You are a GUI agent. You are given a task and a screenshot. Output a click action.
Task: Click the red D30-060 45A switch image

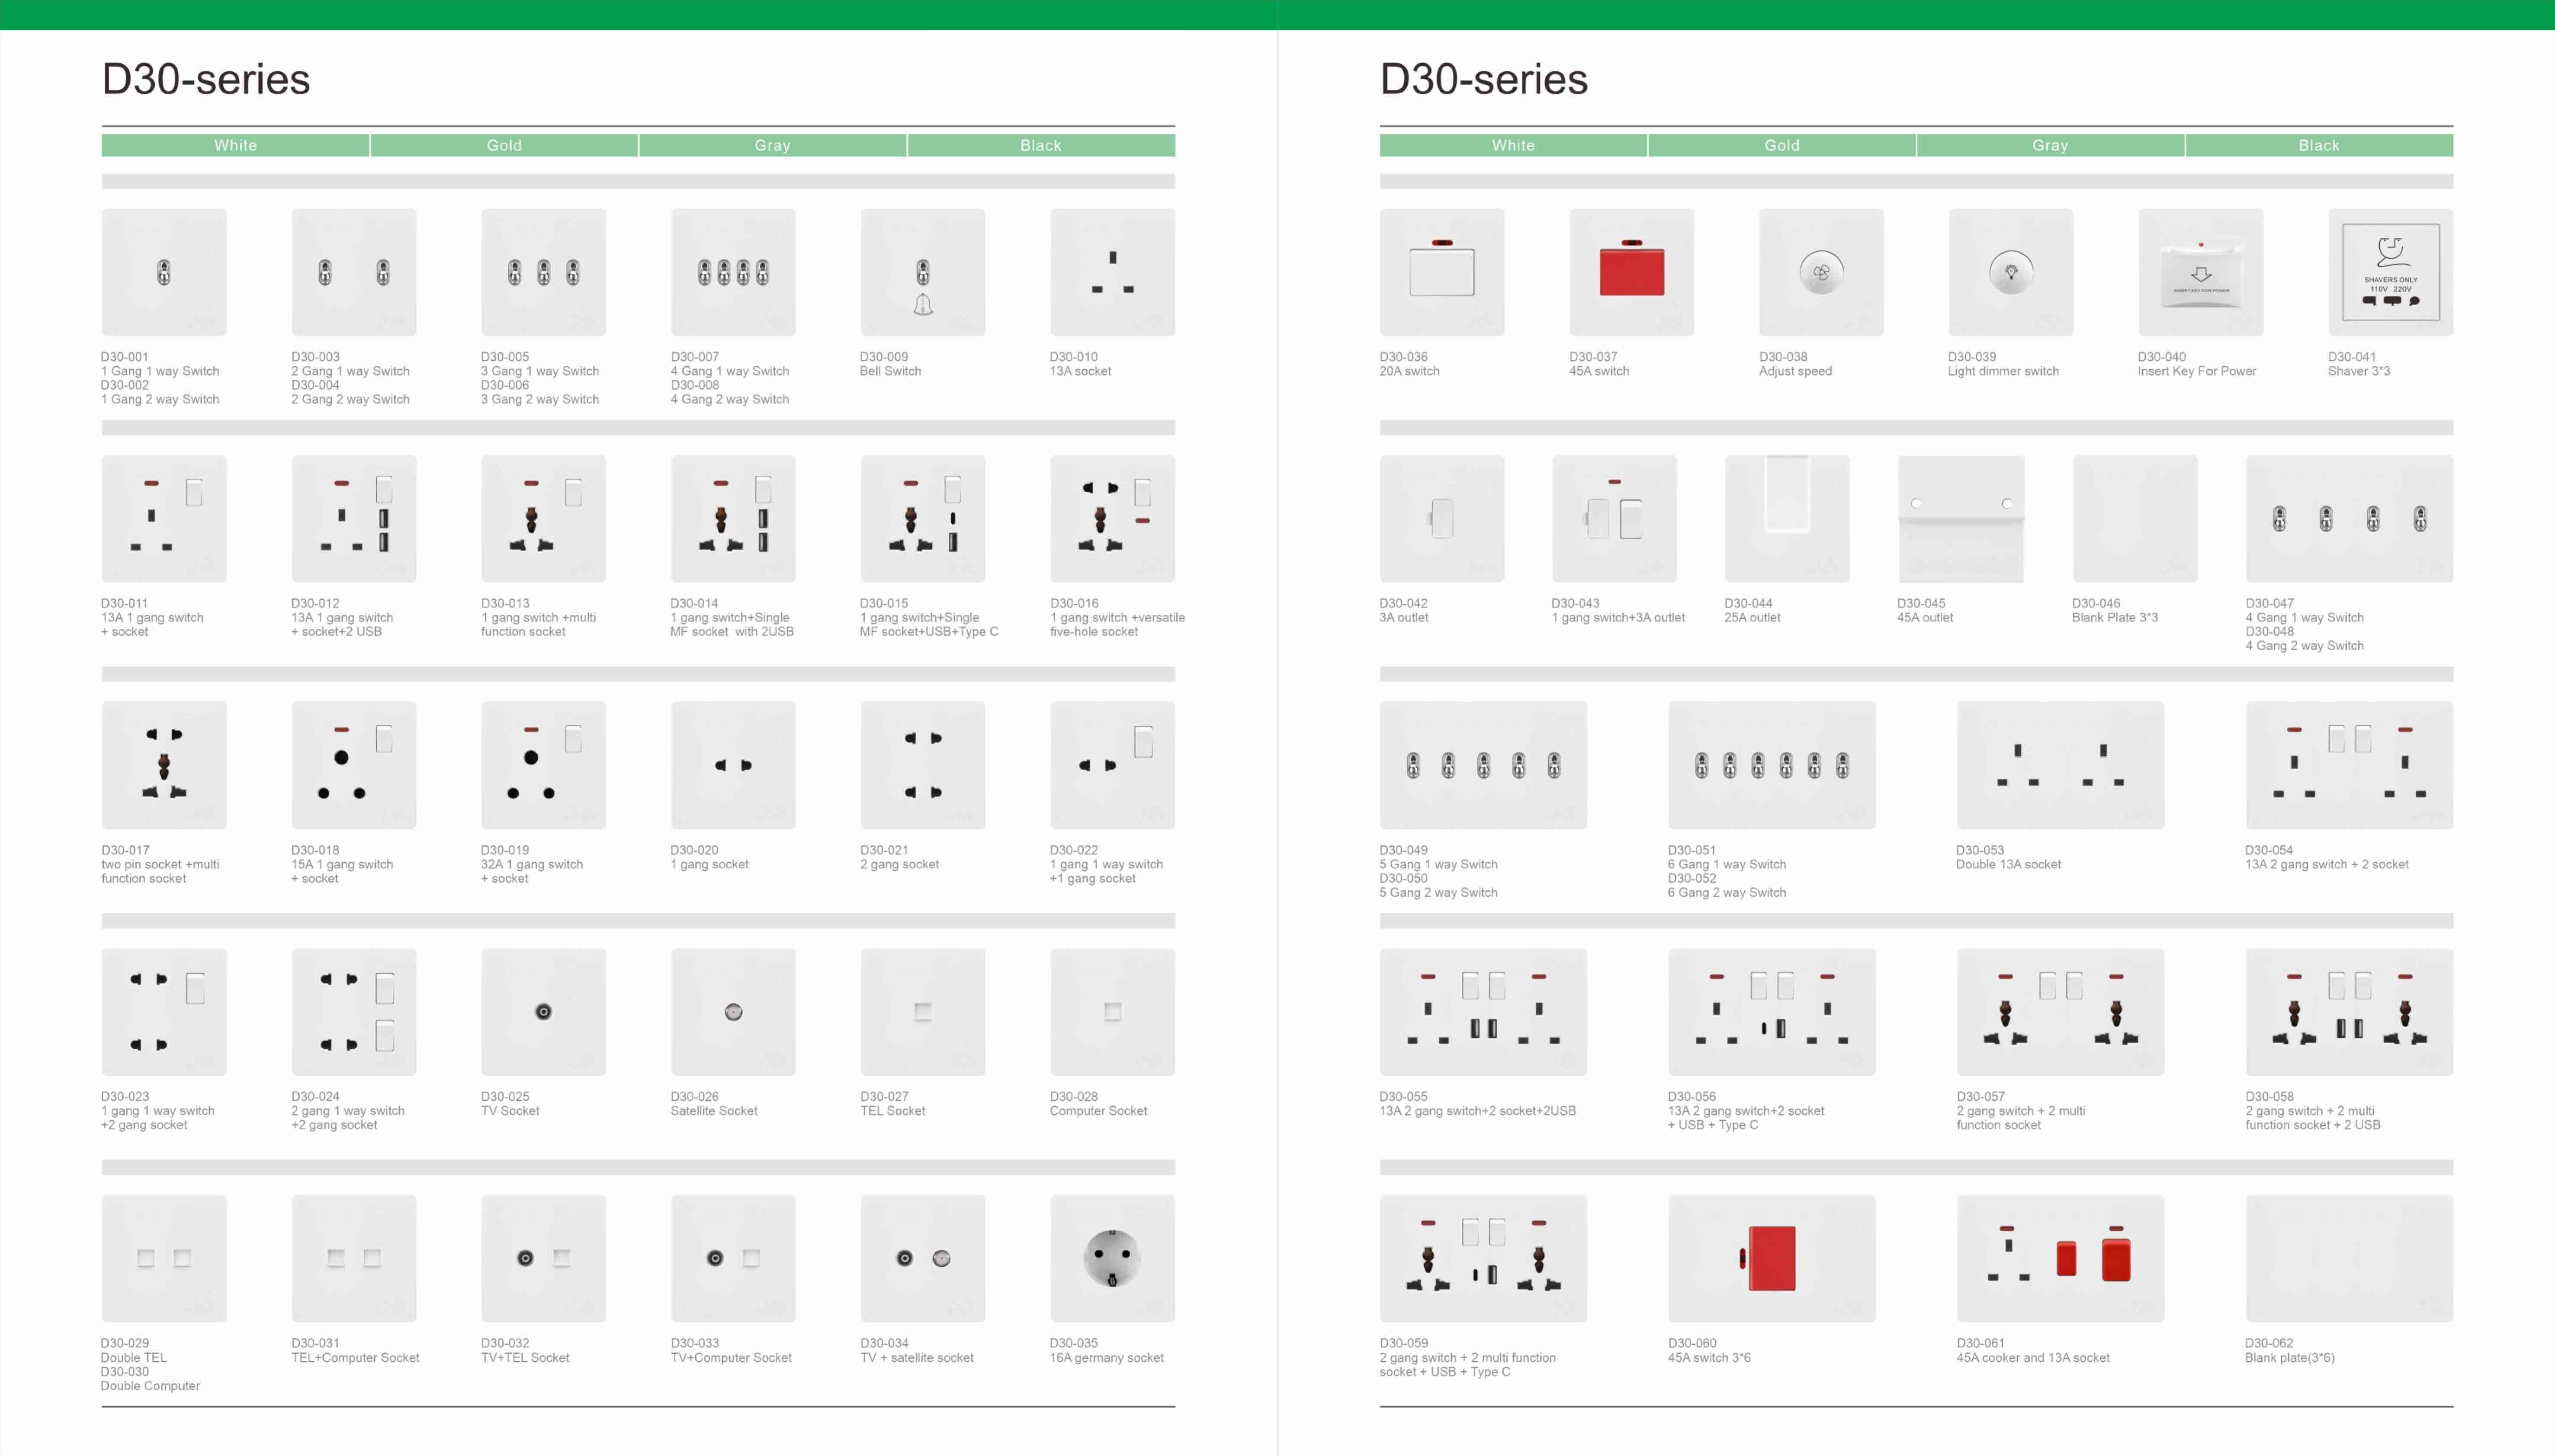[1772, 1258]
